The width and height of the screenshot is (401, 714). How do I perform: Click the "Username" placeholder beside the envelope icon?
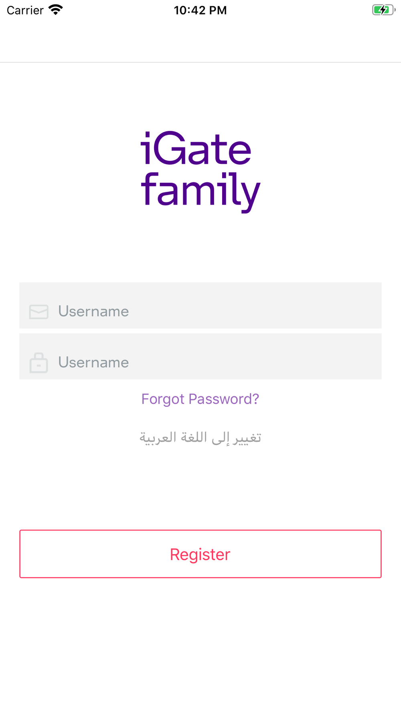[93, 311]
